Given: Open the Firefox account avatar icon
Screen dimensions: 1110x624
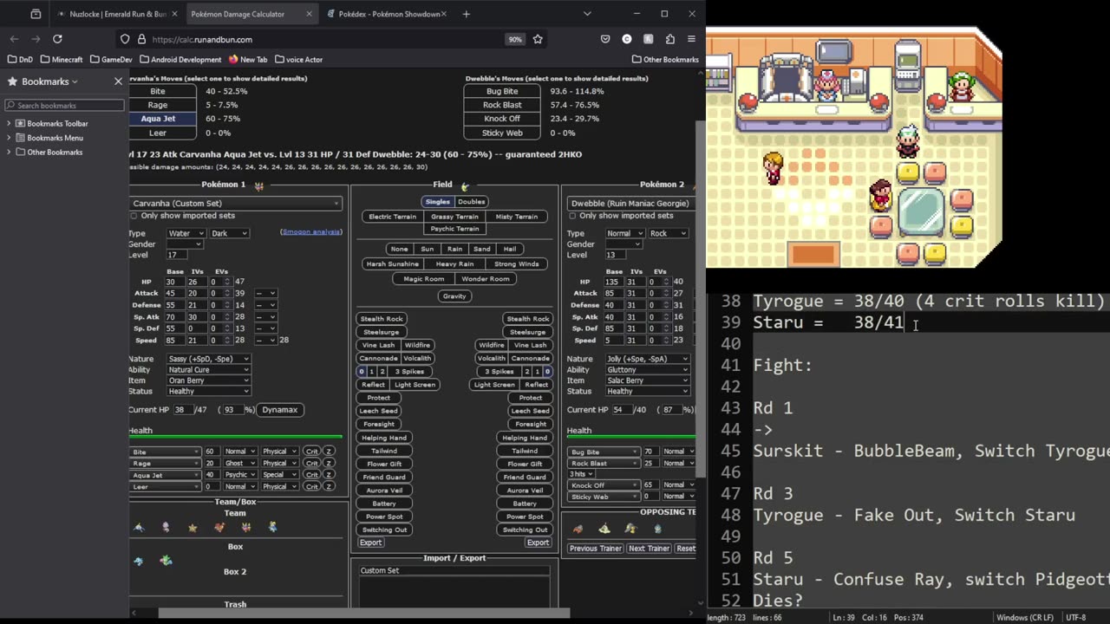Looking at the screenshot, I should coord(627,39).
